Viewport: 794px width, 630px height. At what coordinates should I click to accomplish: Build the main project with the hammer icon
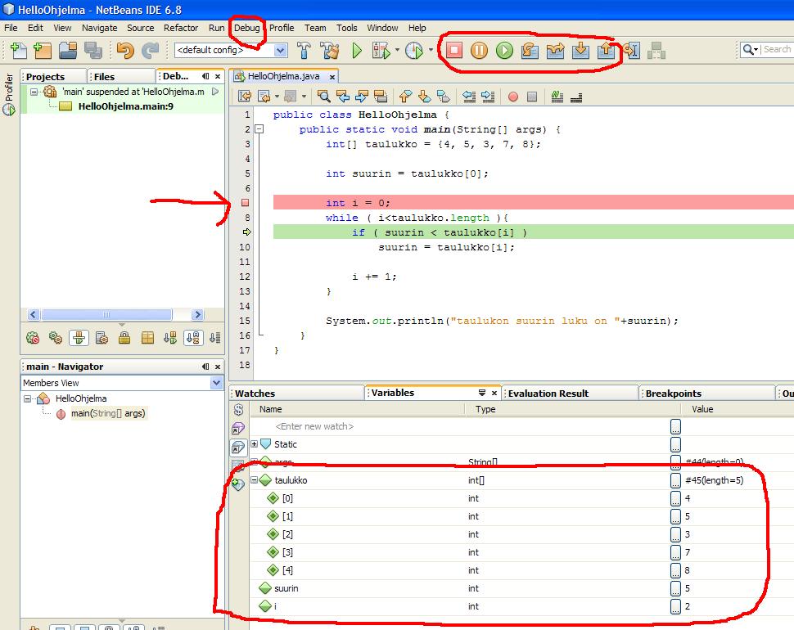pyautogui.click(x=304, y=50)
